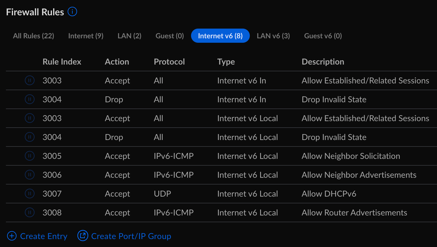Click the info icon beside Firewall Rules

(72, 12)
